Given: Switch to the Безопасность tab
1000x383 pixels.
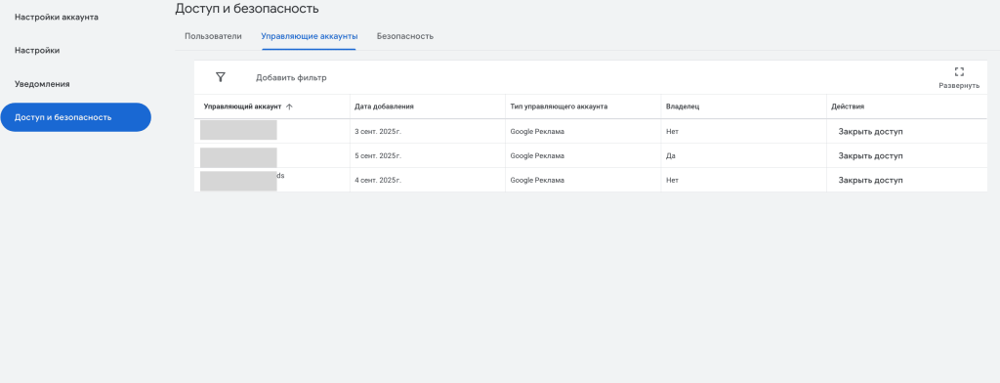Looking at the screenshot, I should [405, 36].
